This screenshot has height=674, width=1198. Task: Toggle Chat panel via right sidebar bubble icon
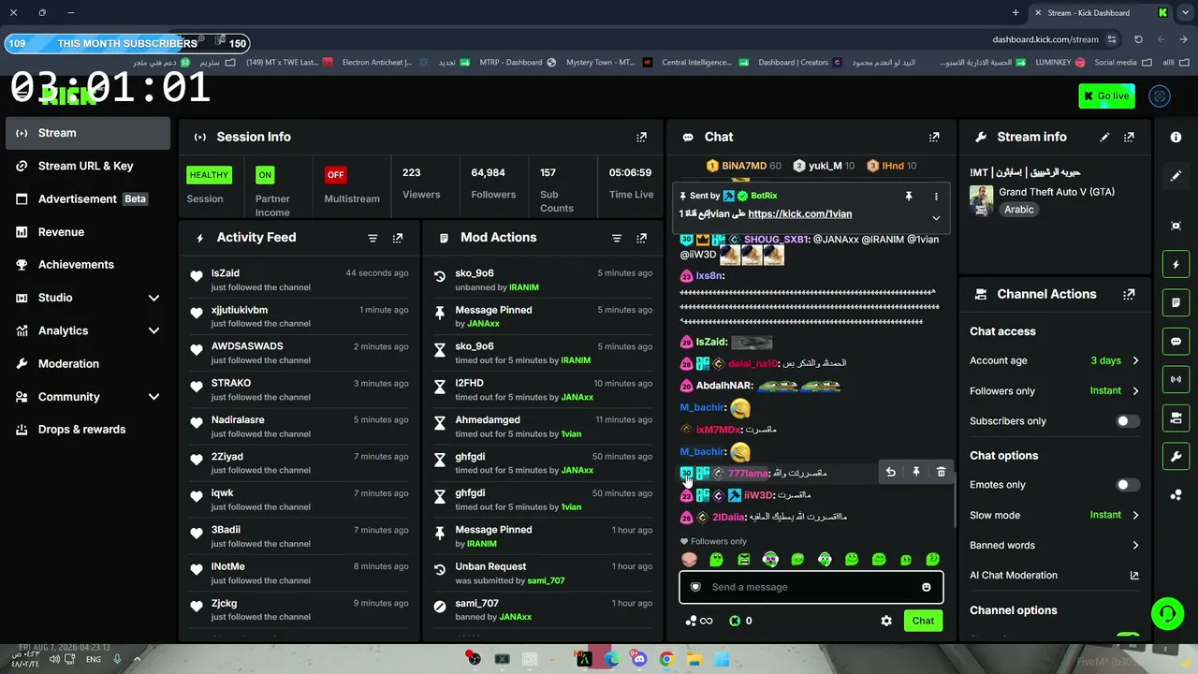pos(1176,342)
